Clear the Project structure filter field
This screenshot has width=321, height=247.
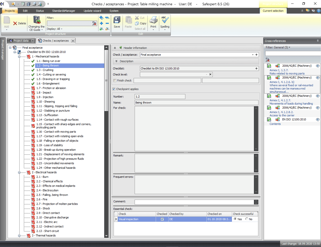click(94, 23)
